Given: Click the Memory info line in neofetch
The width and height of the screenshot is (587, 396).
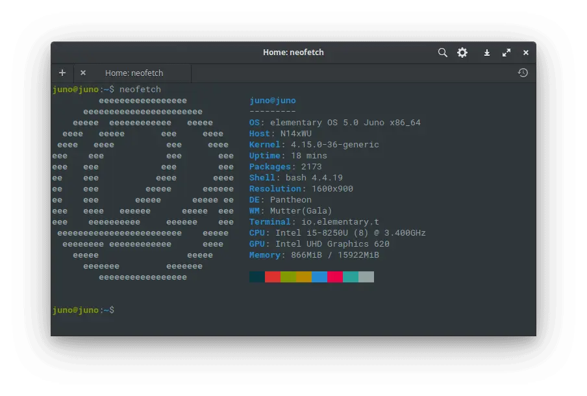Looking at the screenshot, I should pyautogui.click(x=314, y=254).
